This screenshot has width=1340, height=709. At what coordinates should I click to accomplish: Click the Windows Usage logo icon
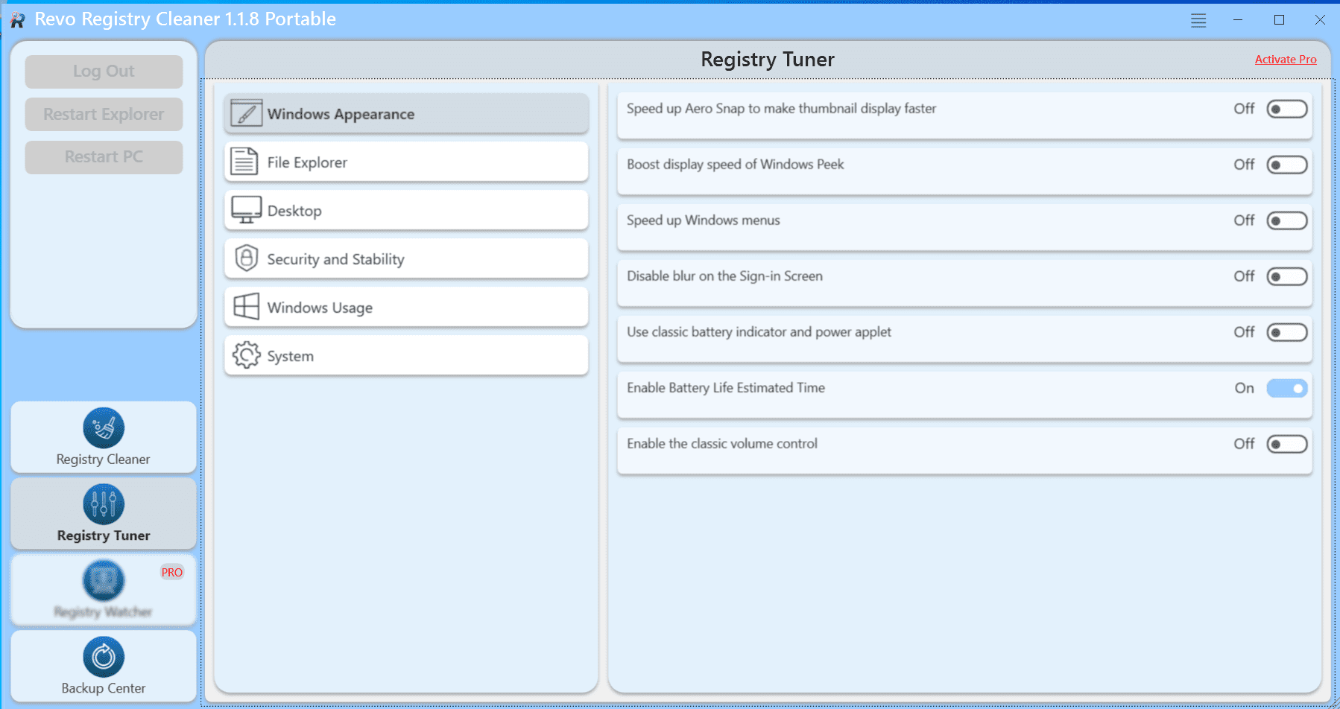246,307
